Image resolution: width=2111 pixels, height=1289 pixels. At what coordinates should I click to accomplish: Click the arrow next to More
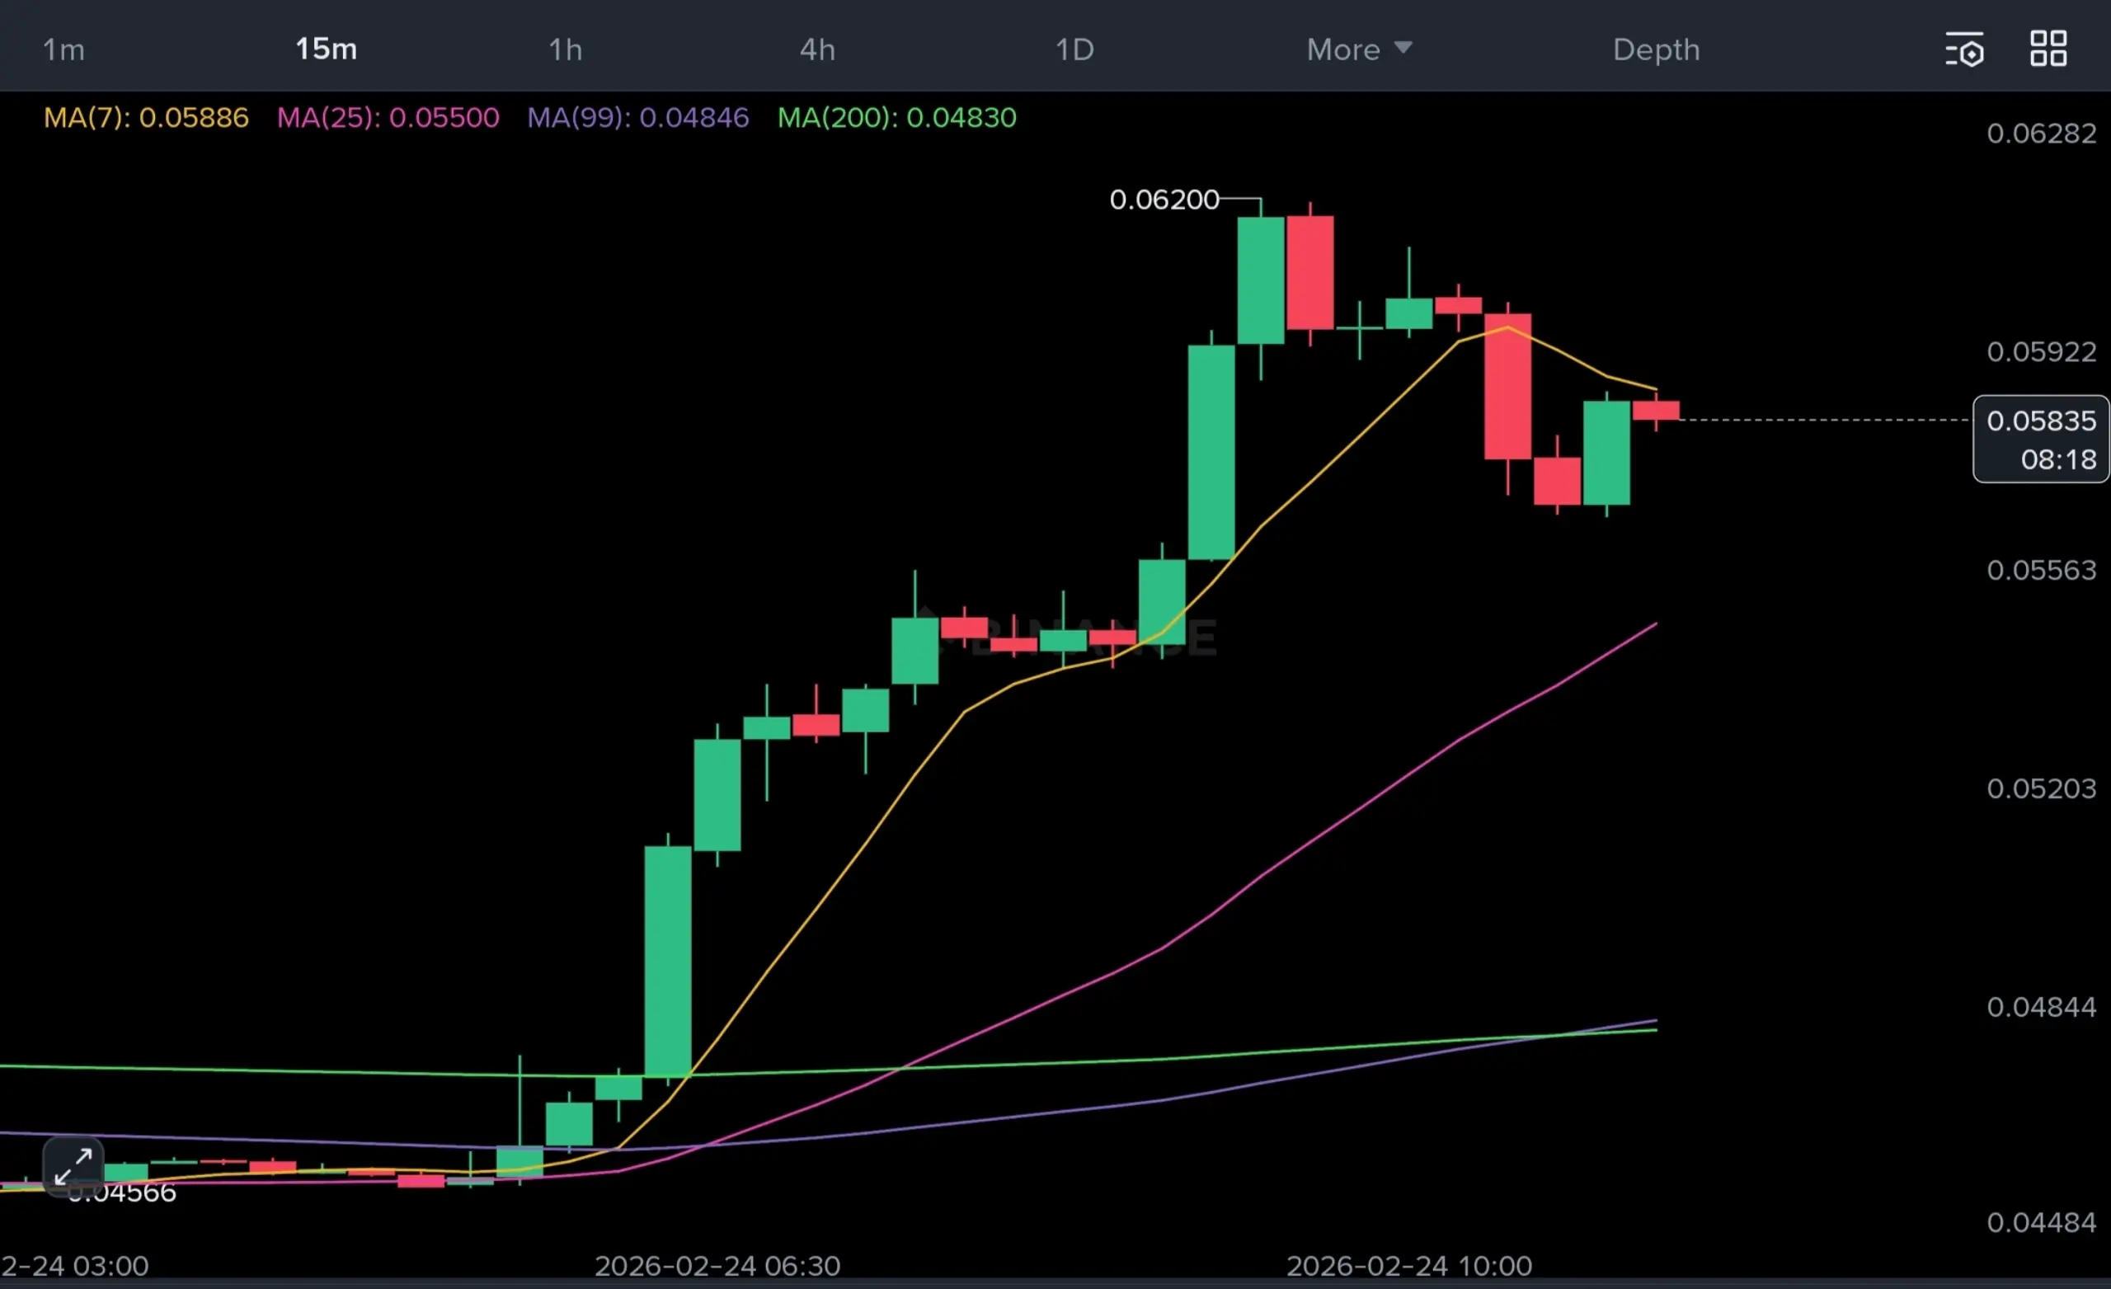pos(1403,47)
